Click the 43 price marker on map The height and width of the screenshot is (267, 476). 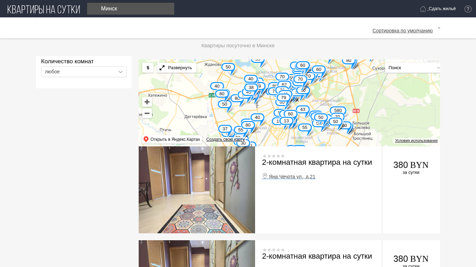[x=302, y=110]
